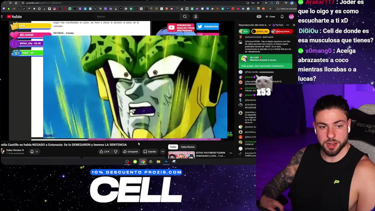This screenshot has width=375, height=211.
Task: Open the last taskbar app icon
Action: 174,161
